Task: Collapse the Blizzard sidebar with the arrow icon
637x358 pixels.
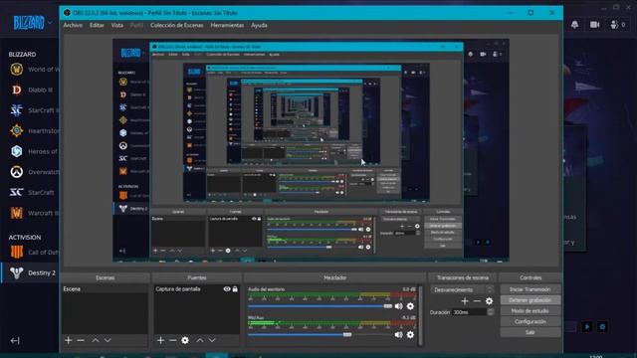Action: (x=15, y=340)
